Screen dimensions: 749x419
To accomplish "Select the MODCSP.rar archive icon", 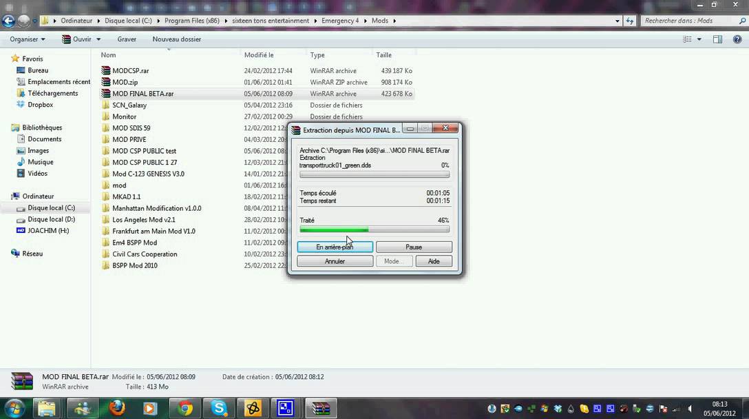I will (x=105, y=70).
